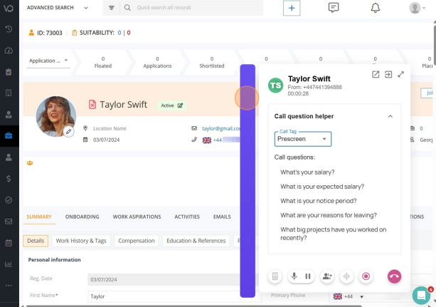Switch to the Summary tab

pyautogui.click(x=39, y=217)
